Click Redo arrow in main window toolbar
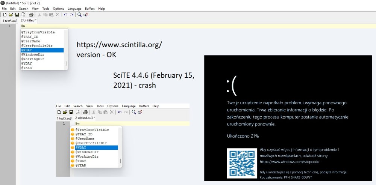 pos(71,15)
